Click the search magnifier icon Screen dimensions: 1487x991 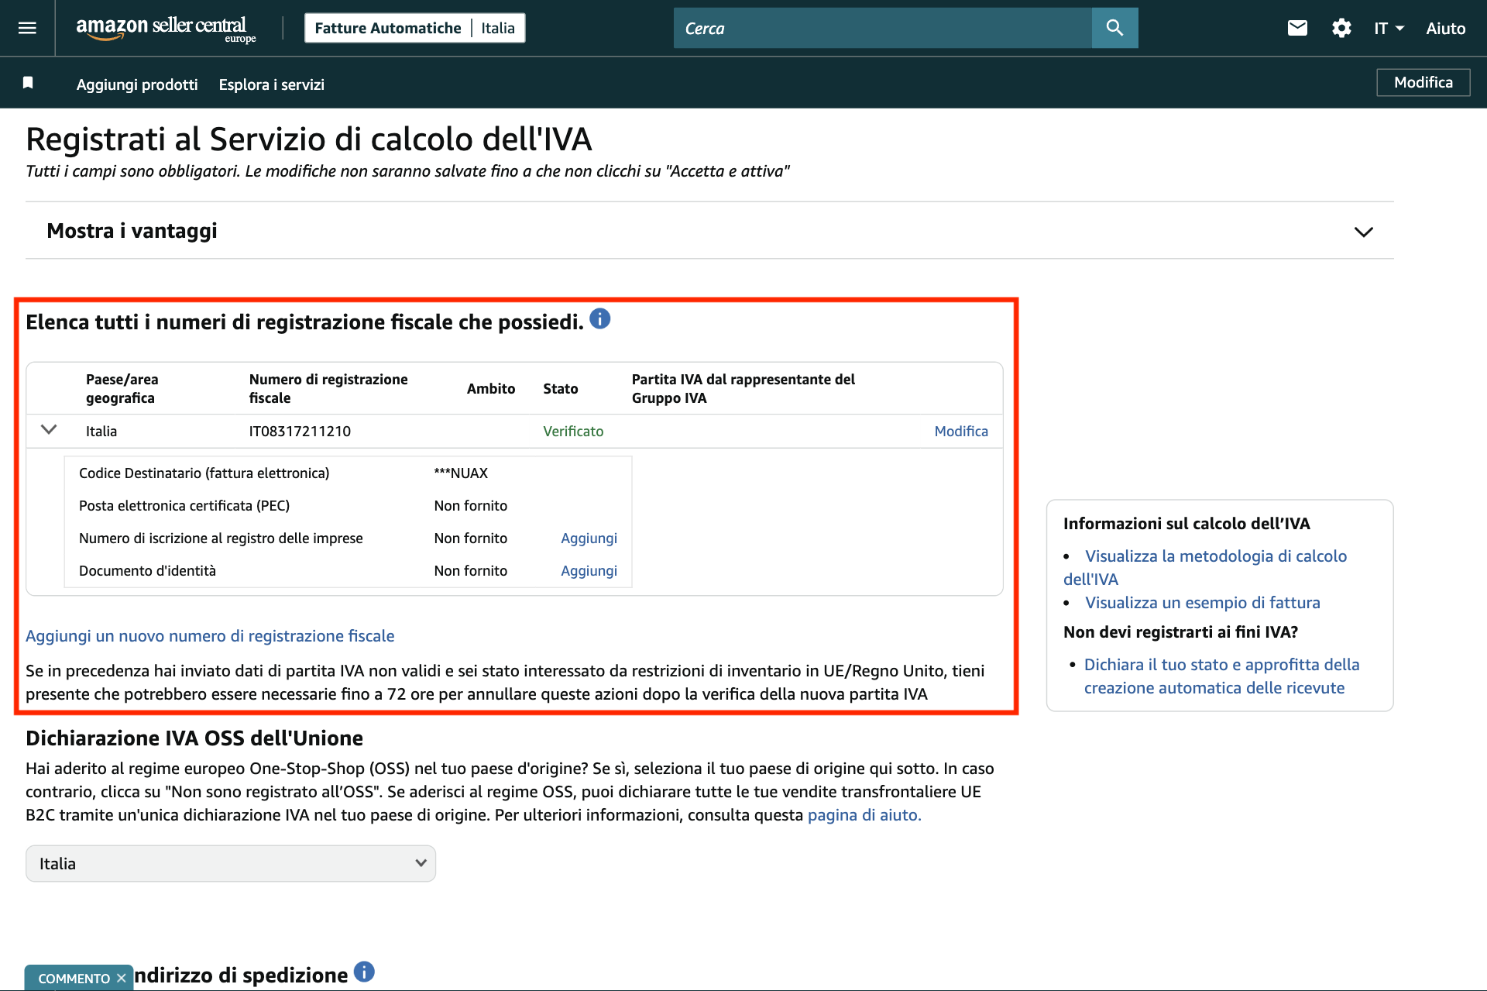click(1114, 28)
